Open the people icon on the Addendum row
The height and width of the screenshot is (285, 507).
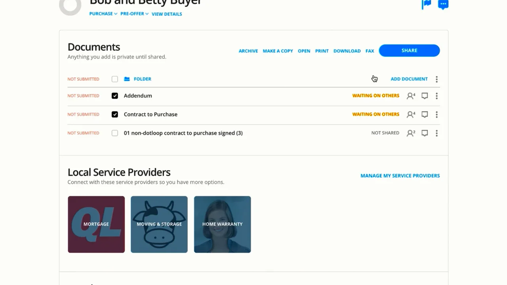411,96
